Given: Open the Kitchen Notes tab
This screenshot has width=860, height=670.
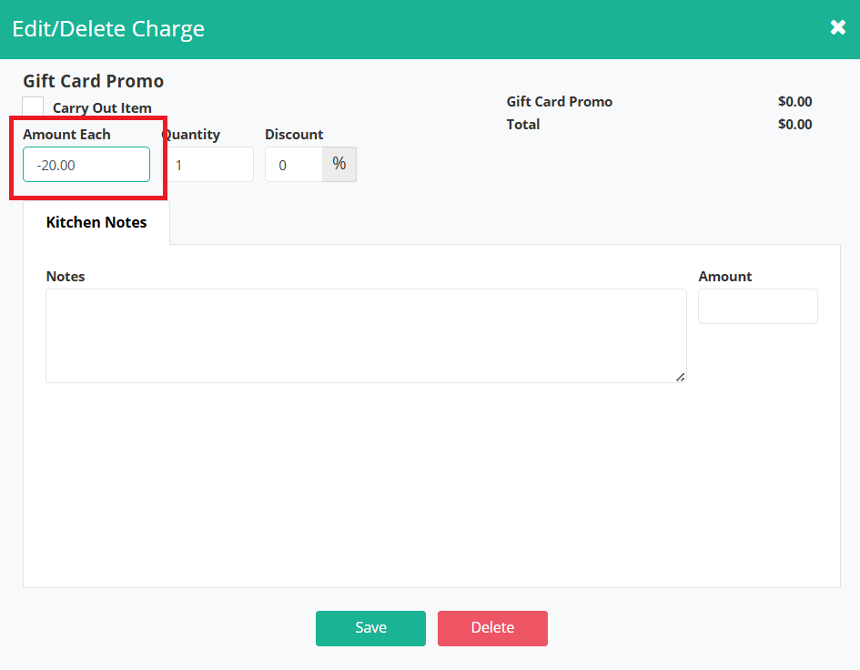Looking at the screenshot, I should [x=96, y=222].
